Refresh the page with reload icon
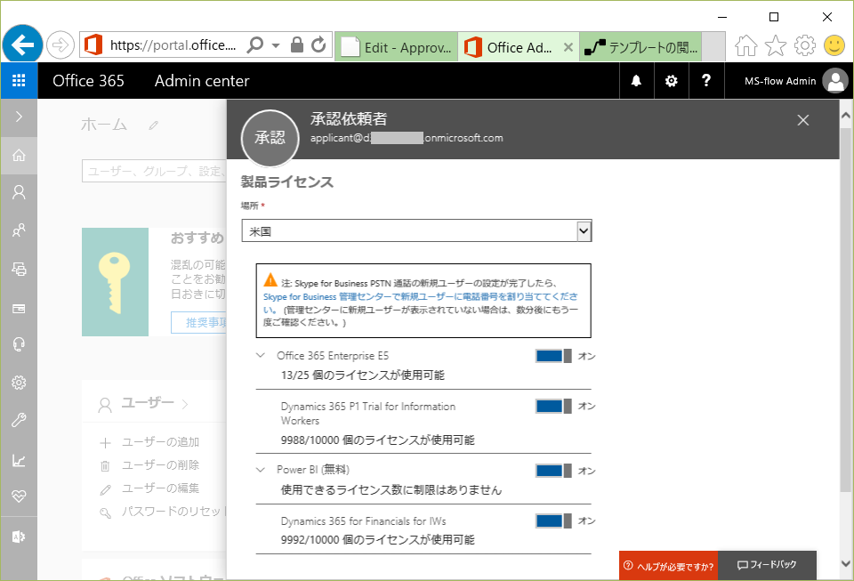 click(319, 44)
